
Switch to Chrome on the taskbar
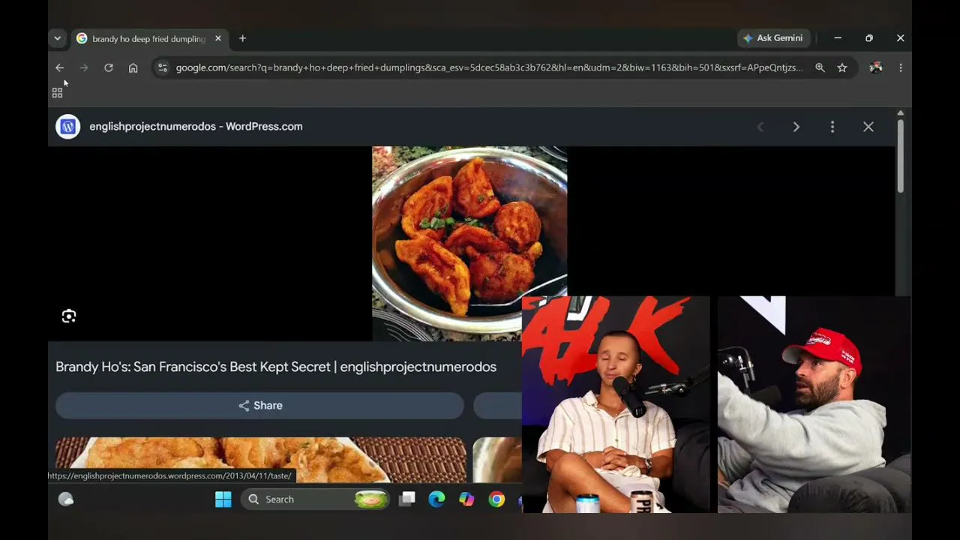coord(496,499)
